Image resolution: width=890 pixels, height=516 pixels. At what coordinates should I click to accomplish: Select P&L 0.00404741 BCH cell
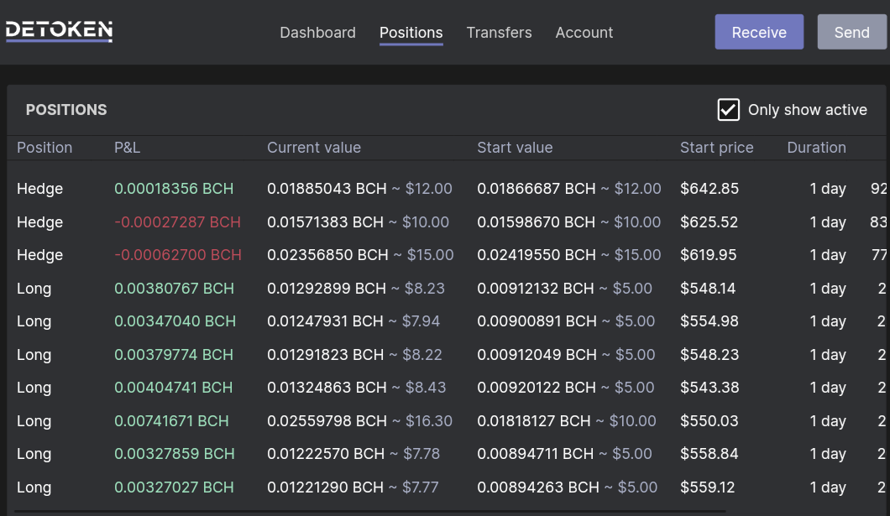coord(174,388)
